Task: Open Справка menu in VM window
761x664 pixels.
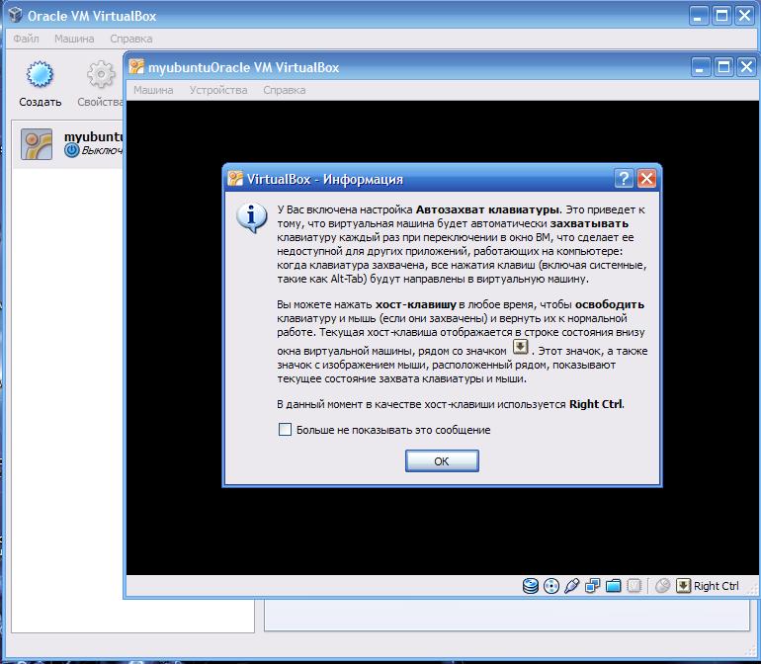Action: point(285,90)
